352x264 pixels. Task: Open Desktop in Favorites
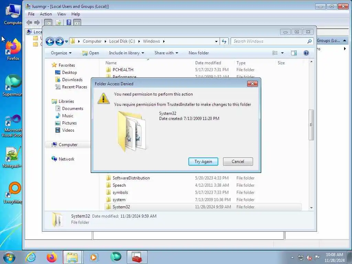tap(69, 73)
